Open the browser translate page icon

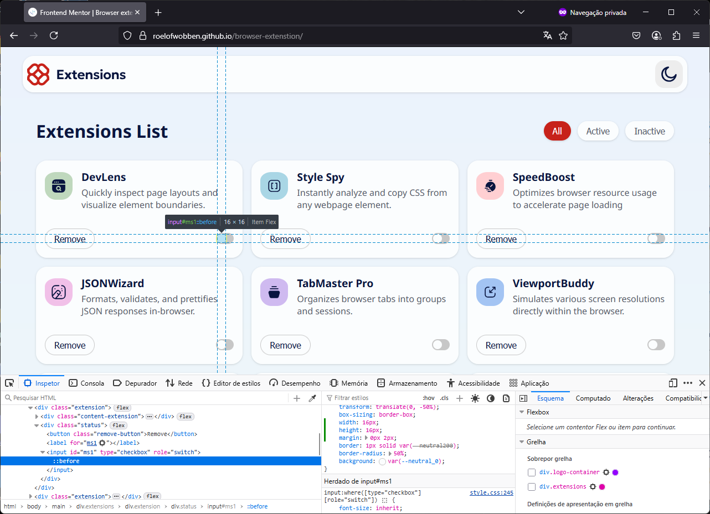548,35
